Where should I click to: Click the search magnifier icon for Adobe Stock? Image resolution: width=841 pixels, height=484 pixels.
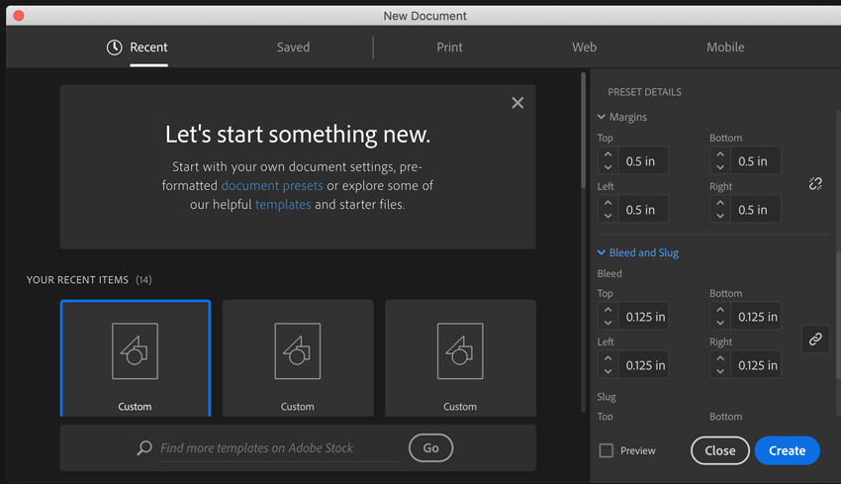pos(144,447)
